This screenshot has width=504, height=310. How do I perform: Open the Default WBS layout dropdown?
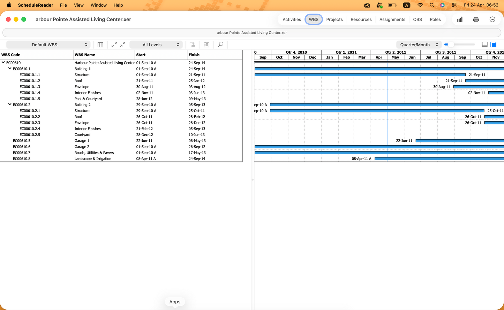click(48, 45)
